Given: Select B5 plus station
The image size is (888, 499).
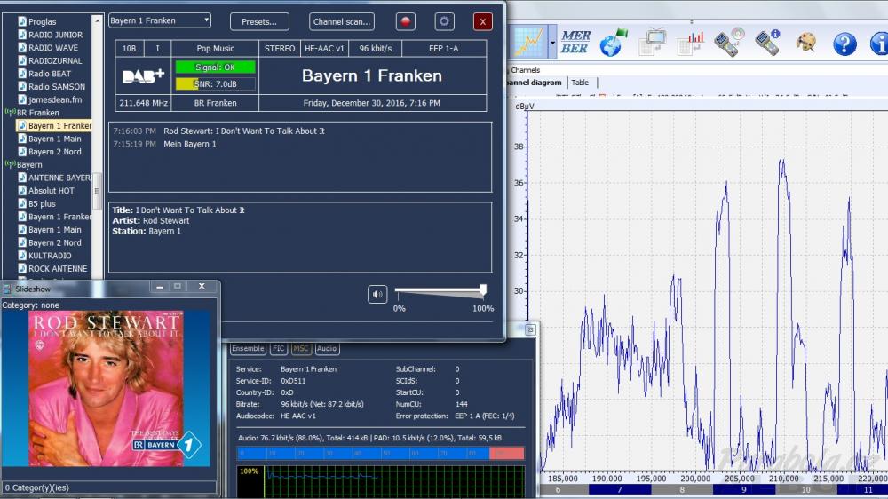Looking at the screenshot, I should pyautogui.click(x=42, y=204).
